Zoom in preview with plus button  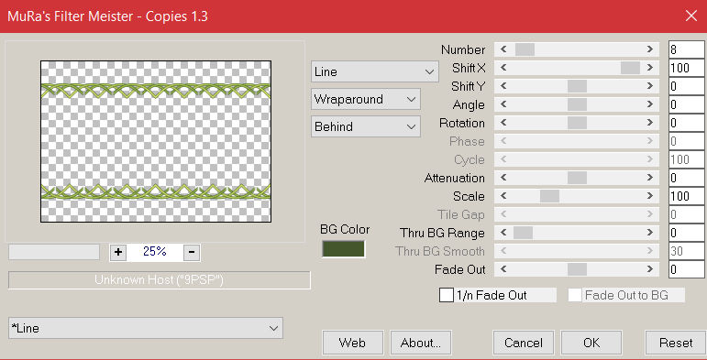tap(118, 252)
